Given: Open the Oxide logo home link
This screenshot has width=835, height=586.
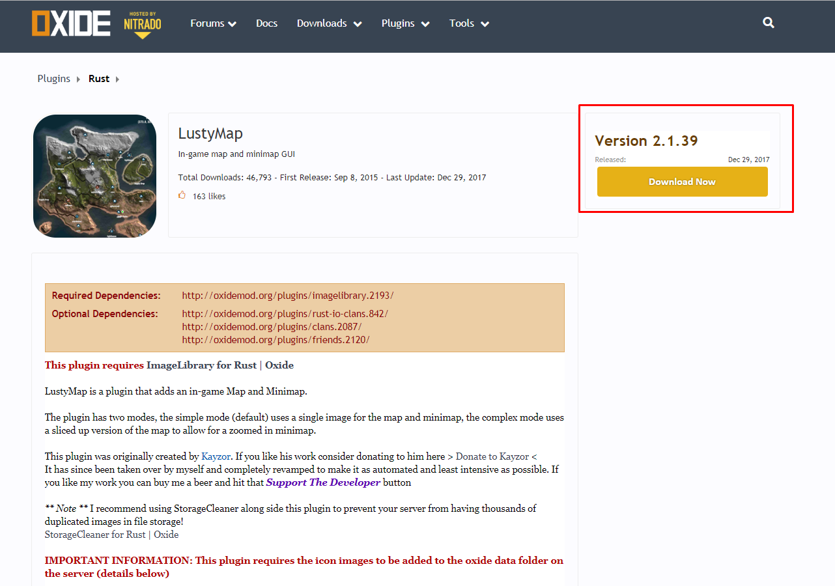Looking at the screenshot, I should pyautogui.click(x=71, y=23).
